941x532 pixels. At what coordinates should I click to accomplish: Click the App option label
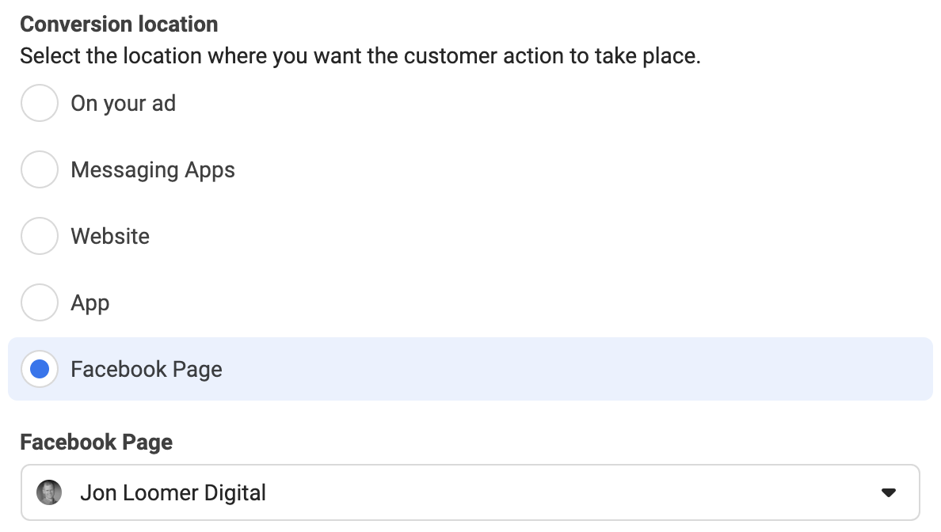[x=90, y=303]
